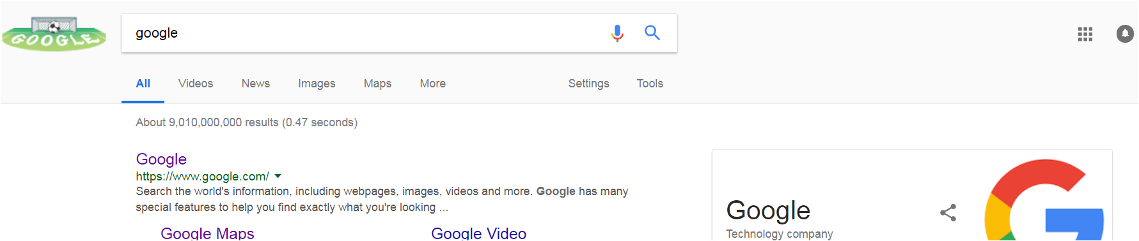Click inside the search box containing google
1139x241 pixels.
[365, 33]
